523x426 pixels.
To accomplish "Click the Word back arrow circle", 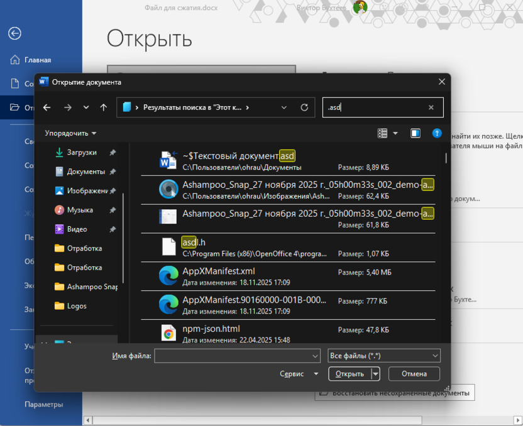I will (x=14, y=34).
